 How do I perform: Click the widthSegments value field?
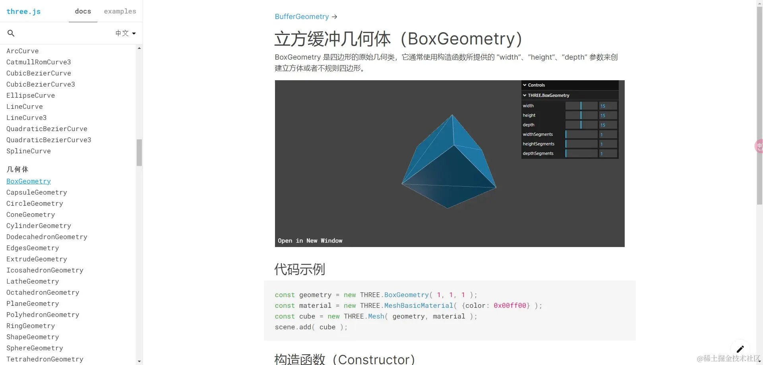tap(608, 134)
